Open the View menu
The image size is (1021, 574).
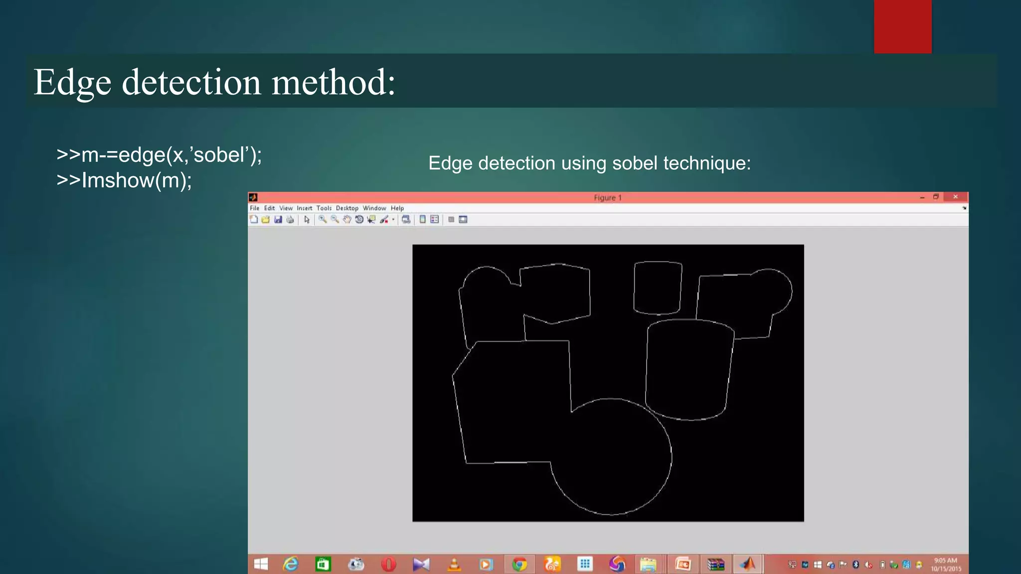286,208
